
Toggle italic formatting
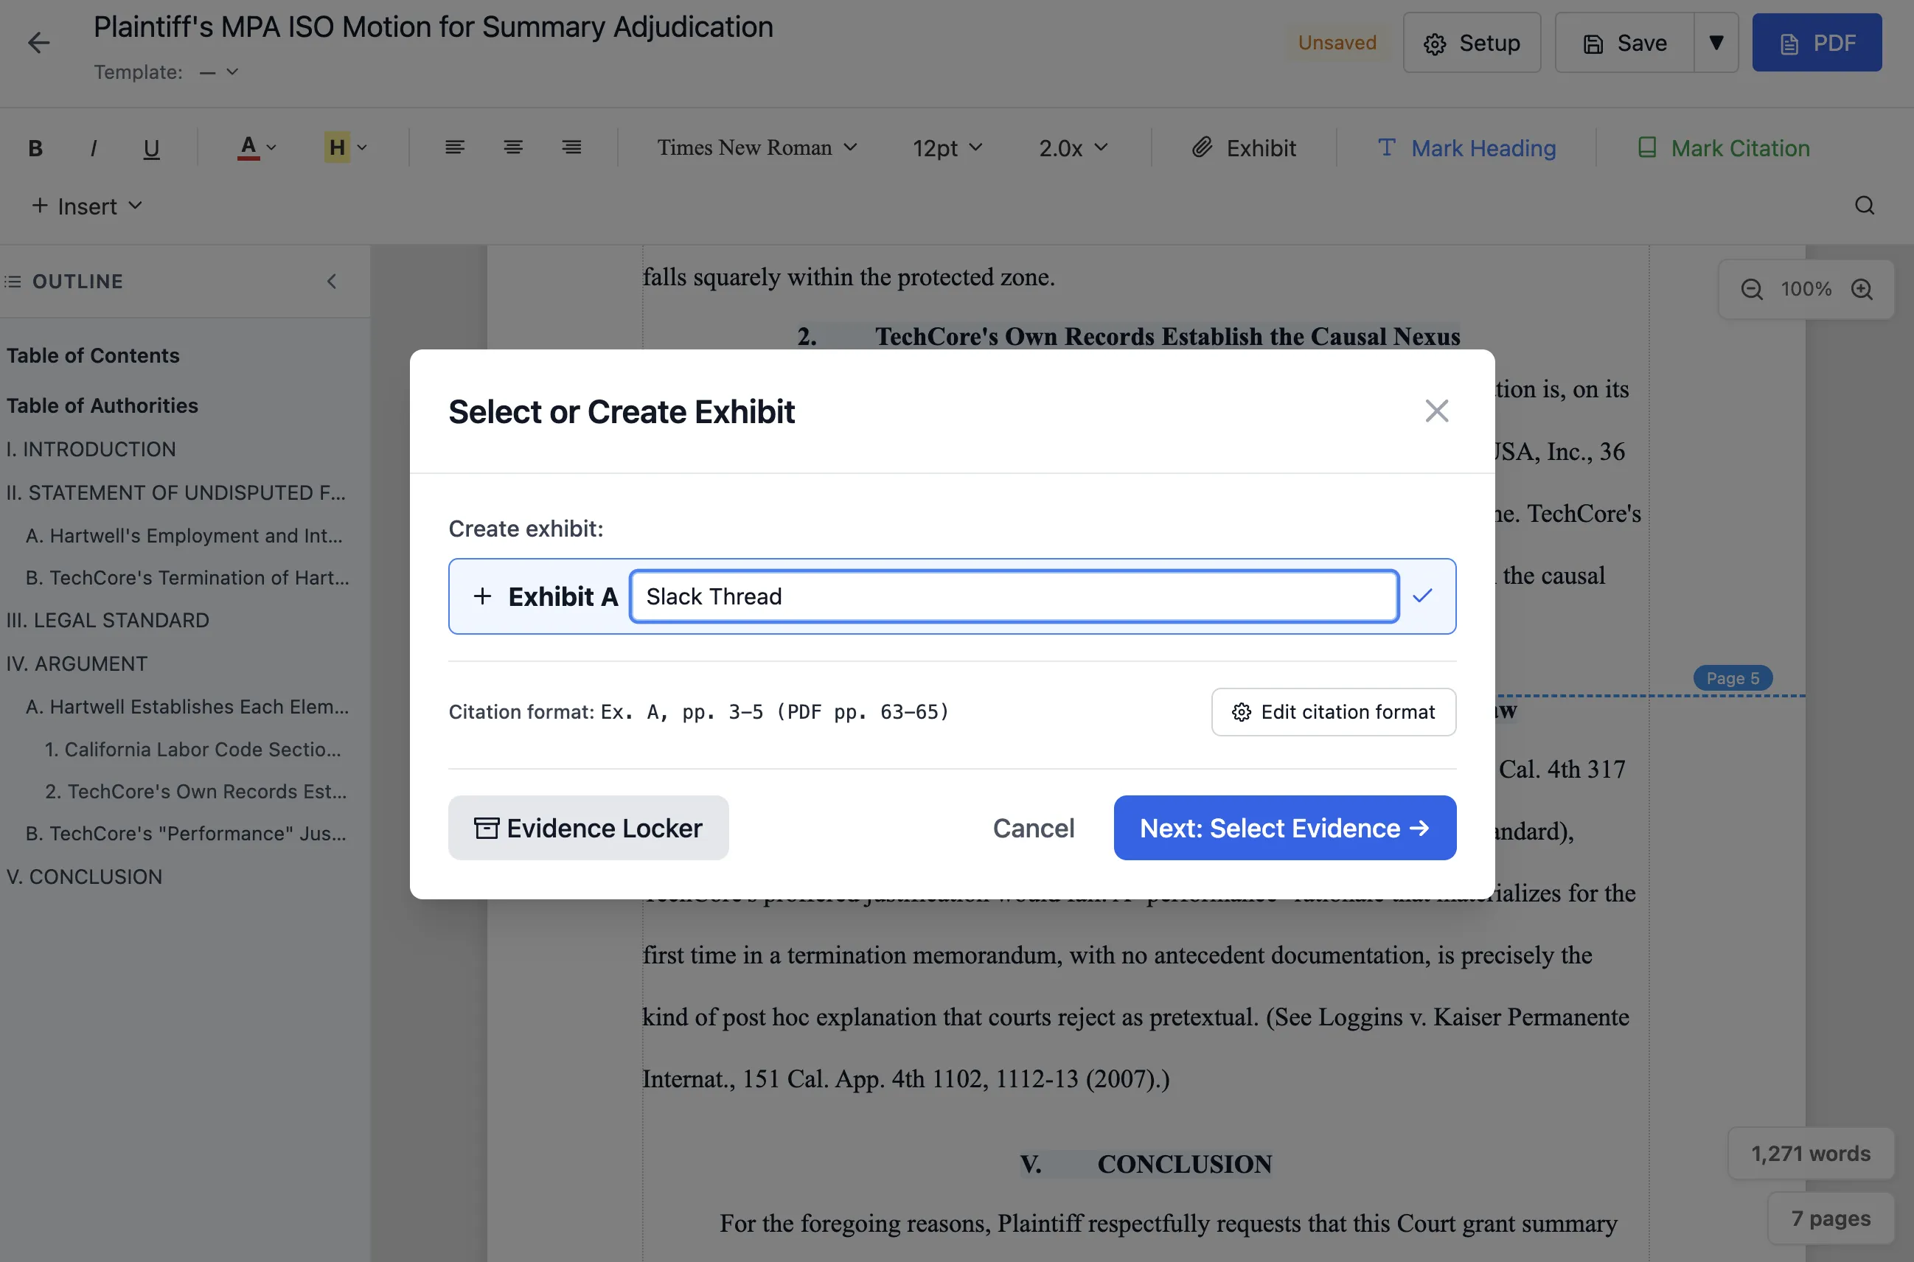coord(94,148)
